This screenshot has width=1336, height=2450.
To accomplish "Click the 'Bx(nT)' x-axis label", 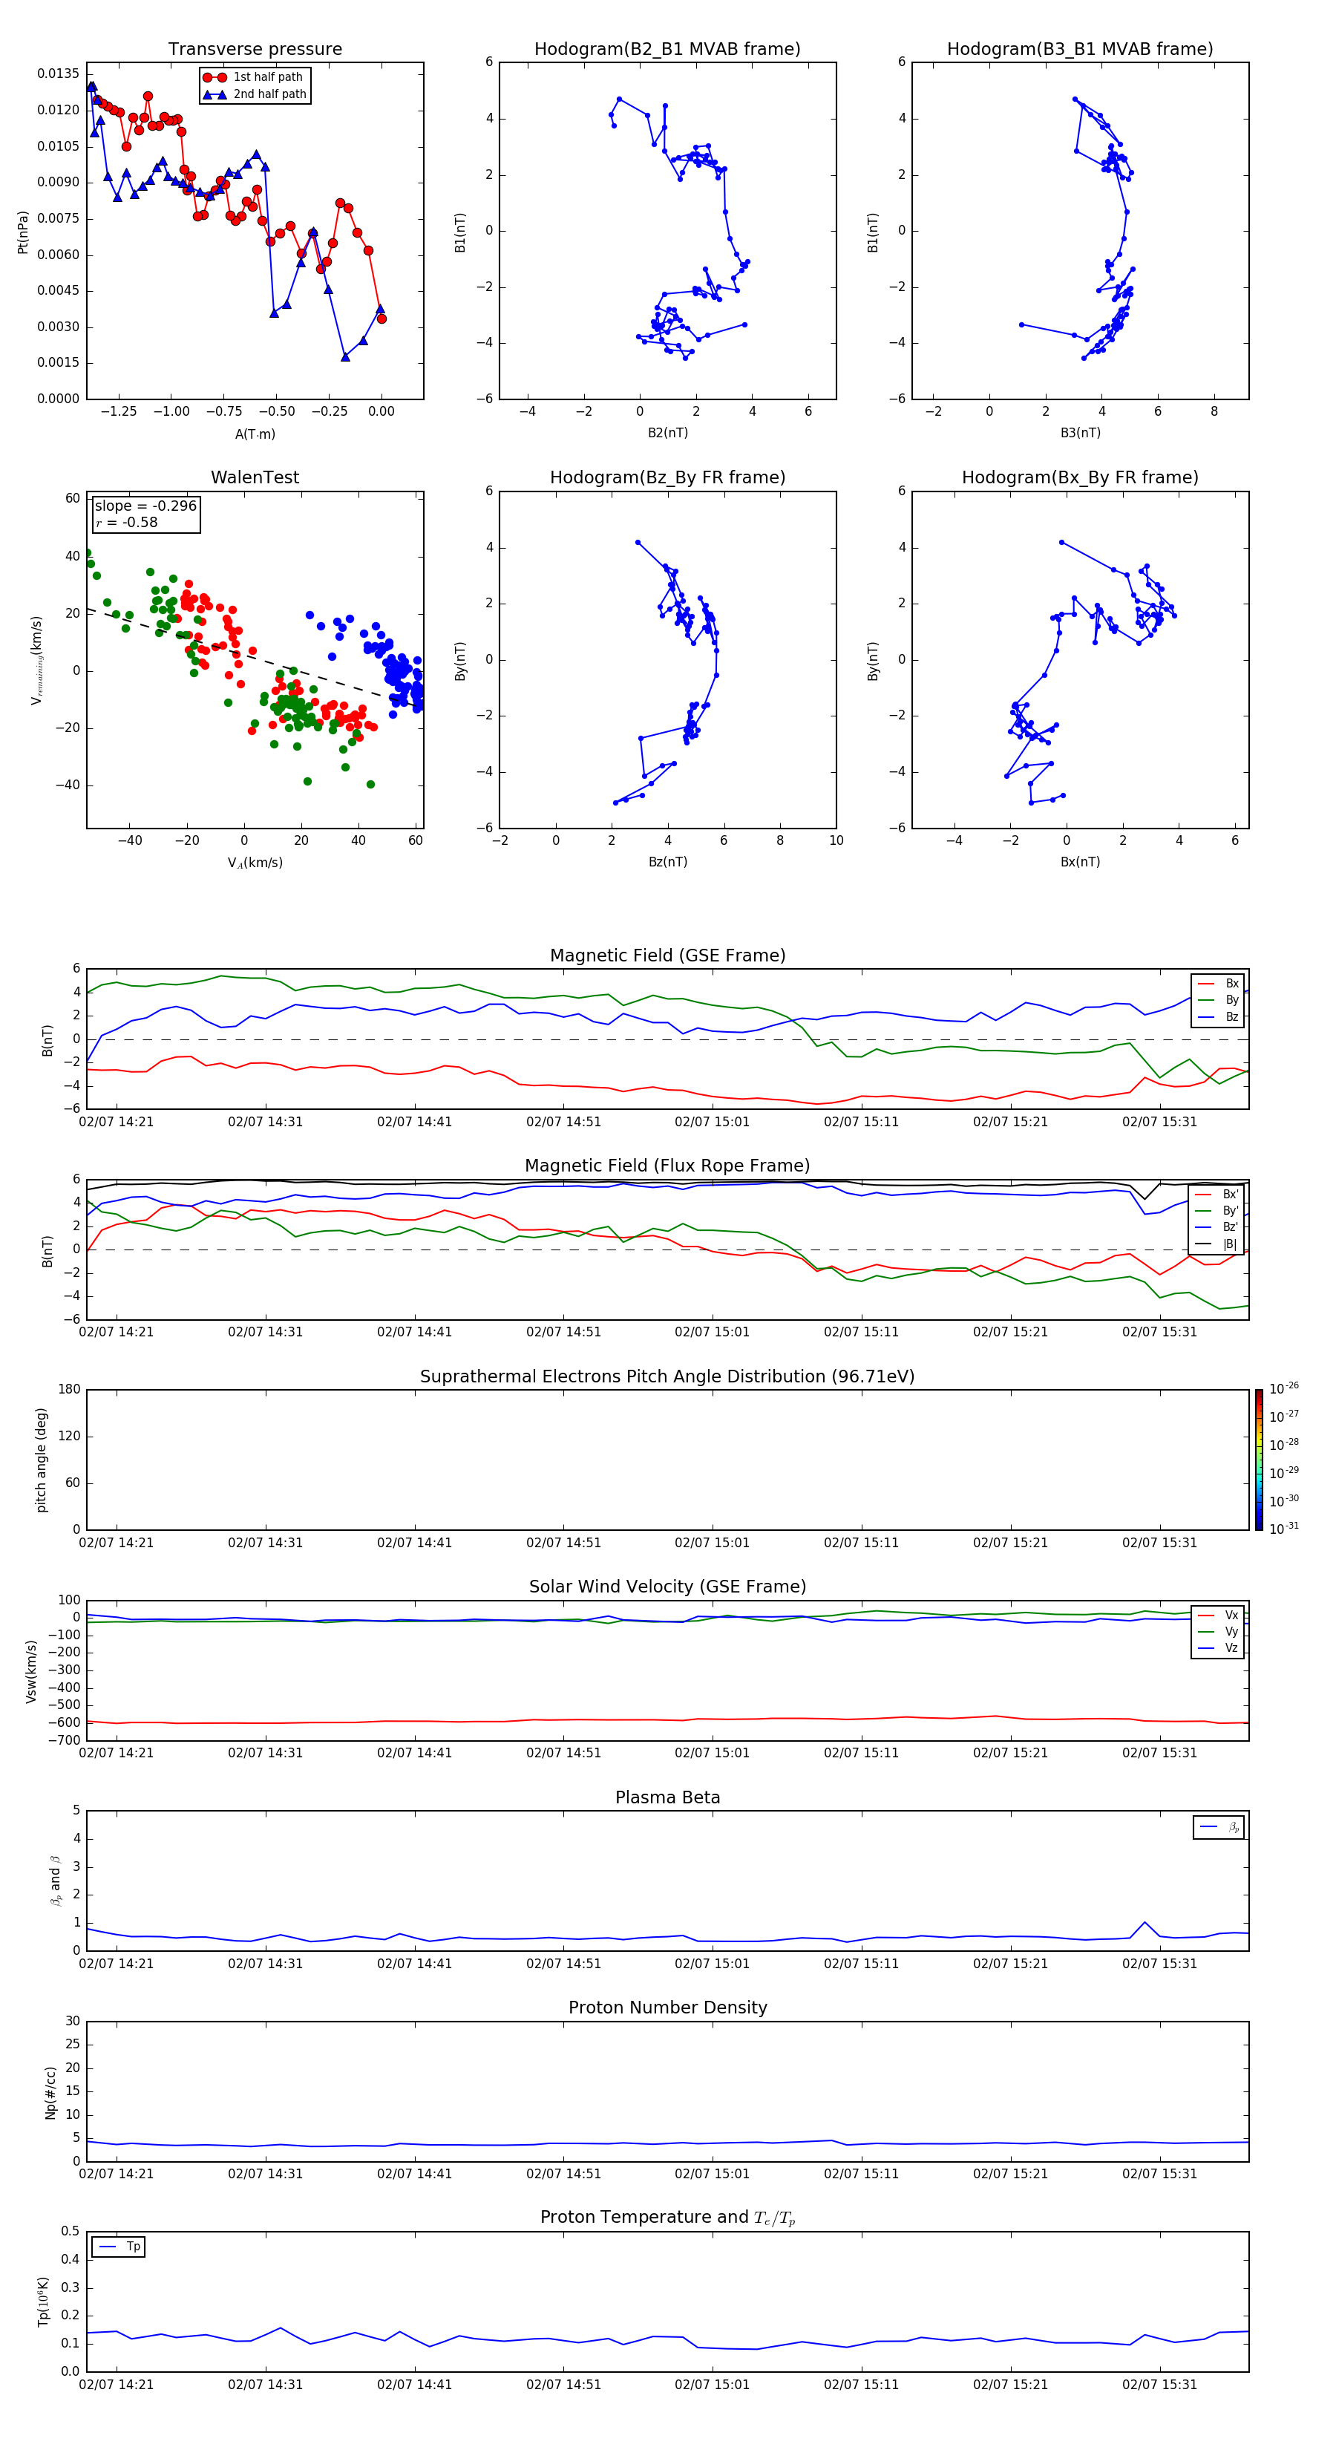I will [x=1080, y=862].
